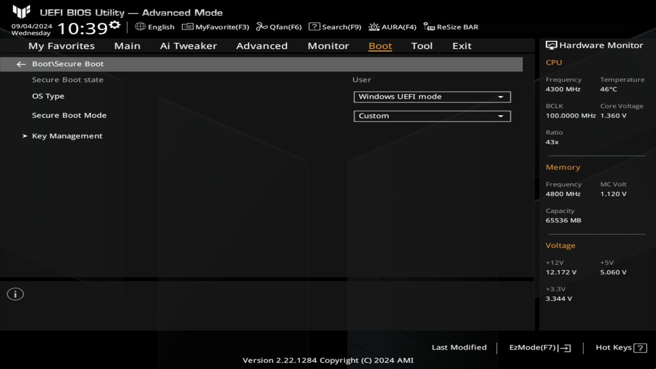The height and width of the screenshot is (369, 656).
Task: Switch to the Main tab
Action: click(x=127, y=46)
